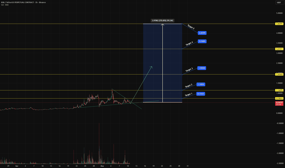Image resolution: width=285 pixels, height=168 pixels.
Task: Select the green diagonal projection arrow
Action: tap(141, 85)
